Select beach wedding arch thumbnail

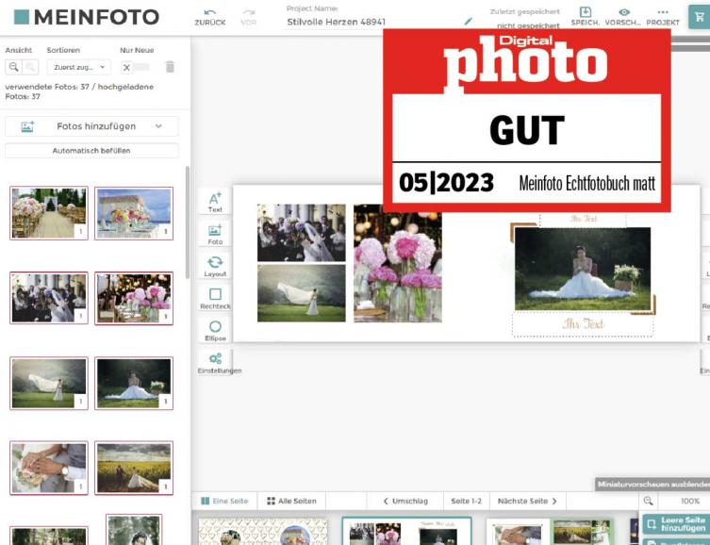point(134,213)
